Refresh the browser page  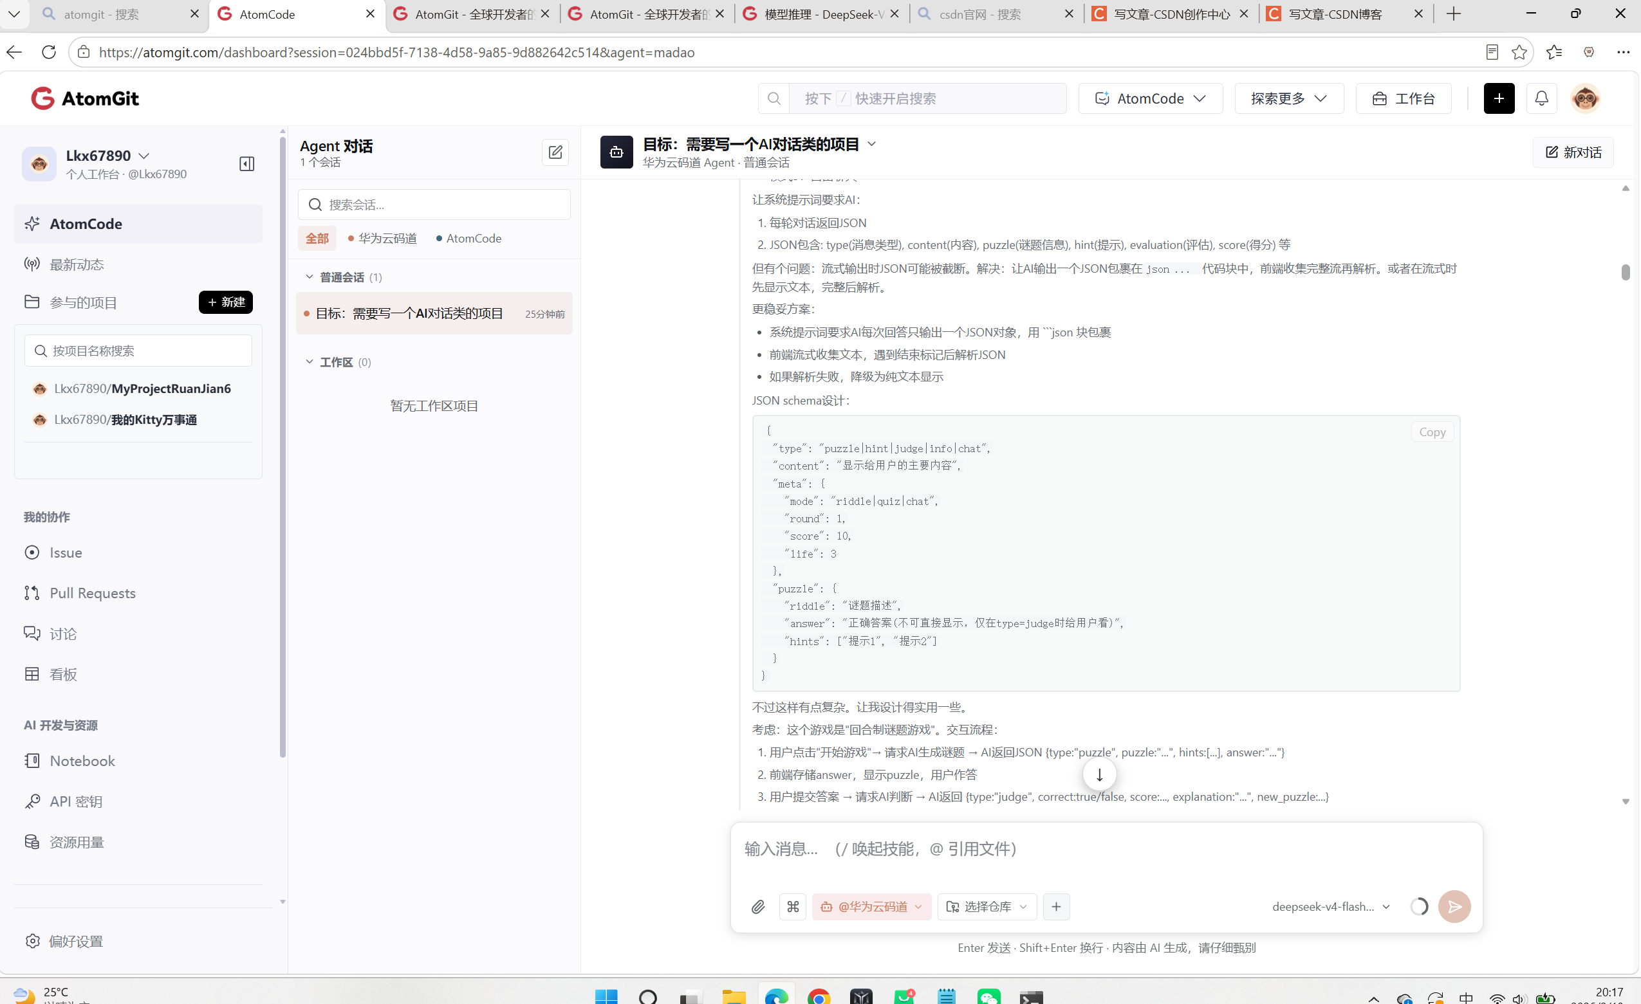(x=49, y=52)
